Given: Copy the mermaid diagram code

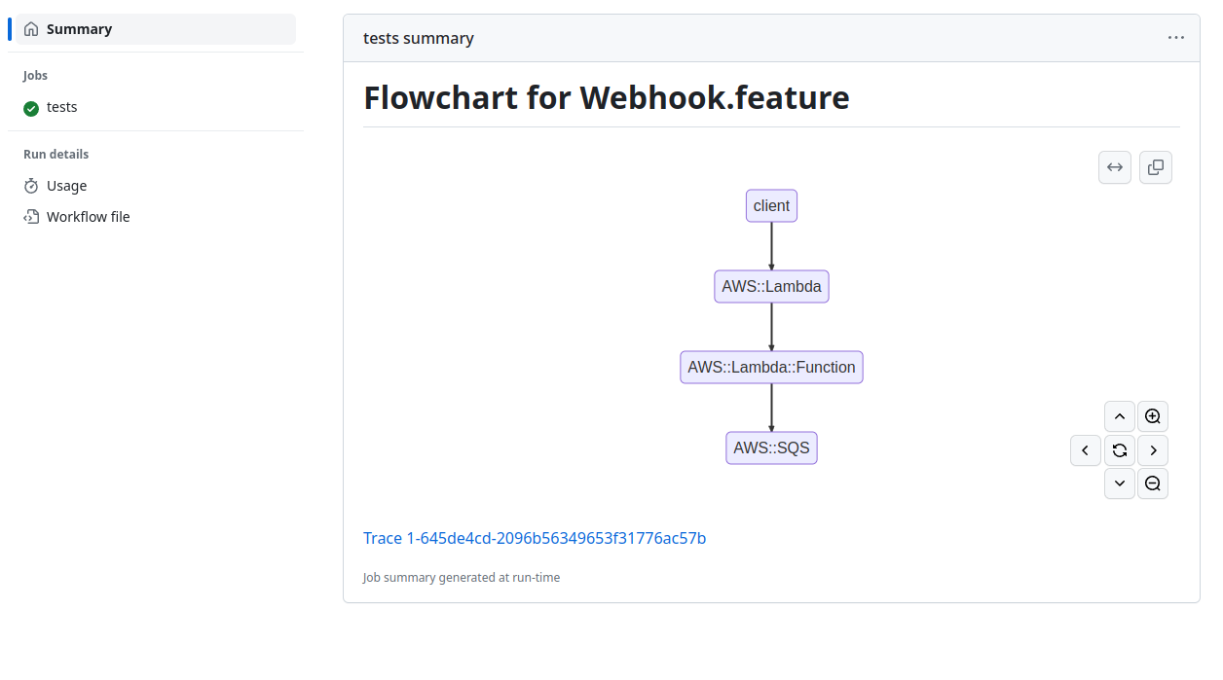Looking at the screenshot, I should click(x=1156, y=167).
